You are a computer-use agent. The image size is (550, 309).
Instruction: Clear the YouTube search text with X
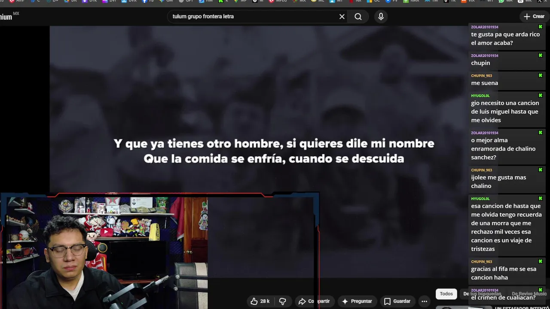342,17
